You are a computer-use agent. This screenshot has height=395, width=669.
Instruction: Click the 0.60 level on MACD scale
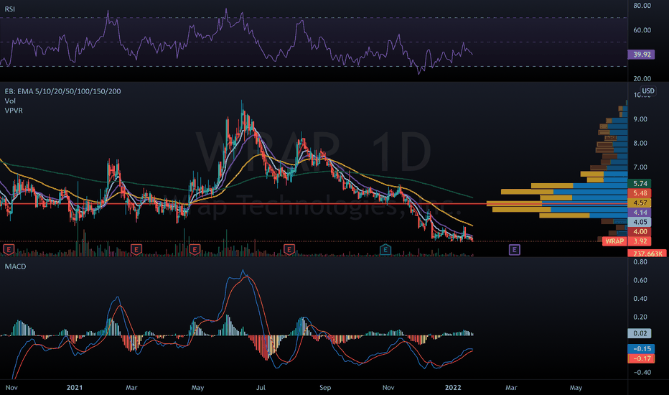640,280
